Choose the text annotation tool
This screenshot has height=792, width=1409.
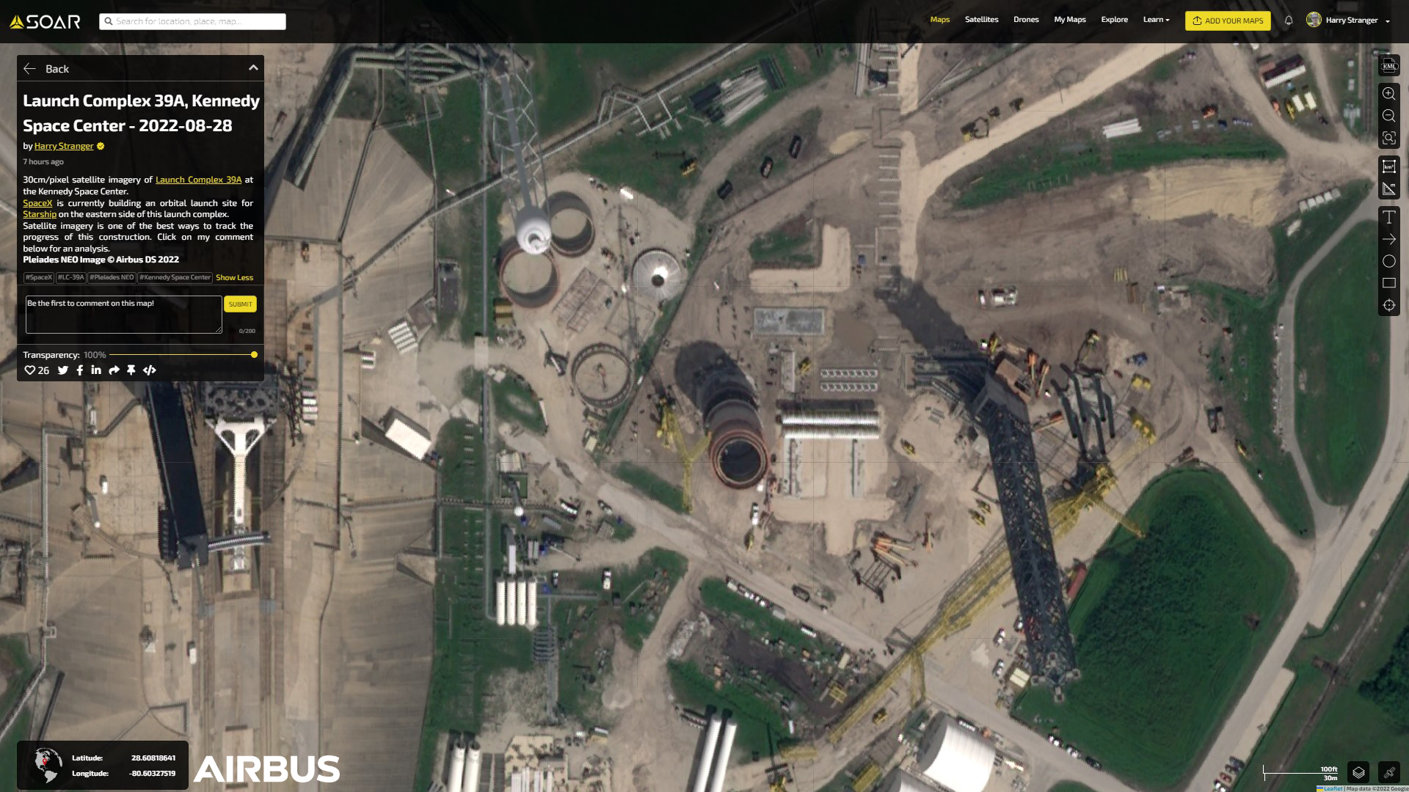(x=1388, y=217)
